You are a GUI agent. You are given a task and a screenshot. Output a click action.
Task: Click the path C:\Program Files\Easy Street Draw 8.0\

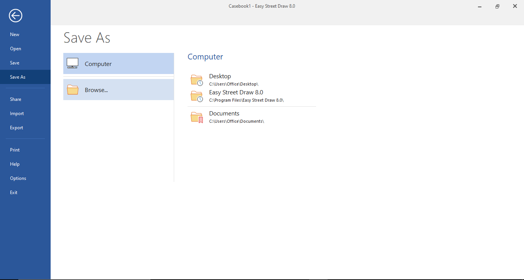[x=246, y=100]
